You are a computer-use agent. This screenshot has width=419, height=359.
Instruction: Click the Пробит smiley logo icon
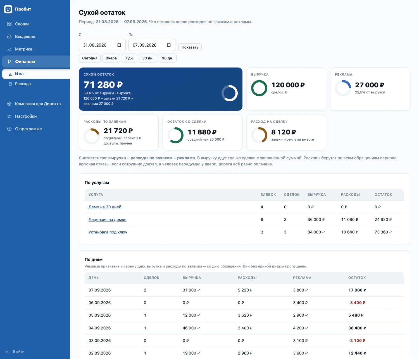tap(8, 9)
